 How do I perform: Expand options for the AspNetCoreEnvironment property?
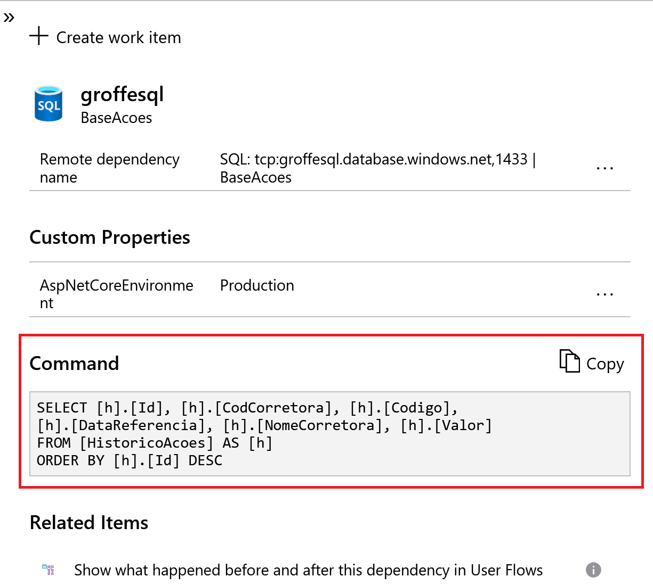[x=604, y=294]
